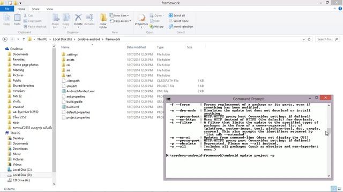Click the Delete icon in ribbon

78,18
